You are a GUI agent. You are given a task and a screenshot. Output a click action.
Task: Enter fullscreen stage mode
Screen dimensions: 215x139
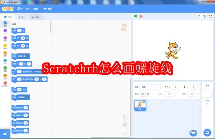(x=210, y=17)
